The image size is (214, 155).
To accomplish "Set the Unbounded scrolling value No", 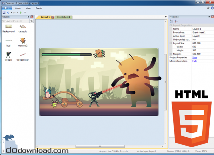I will [203, 40].
